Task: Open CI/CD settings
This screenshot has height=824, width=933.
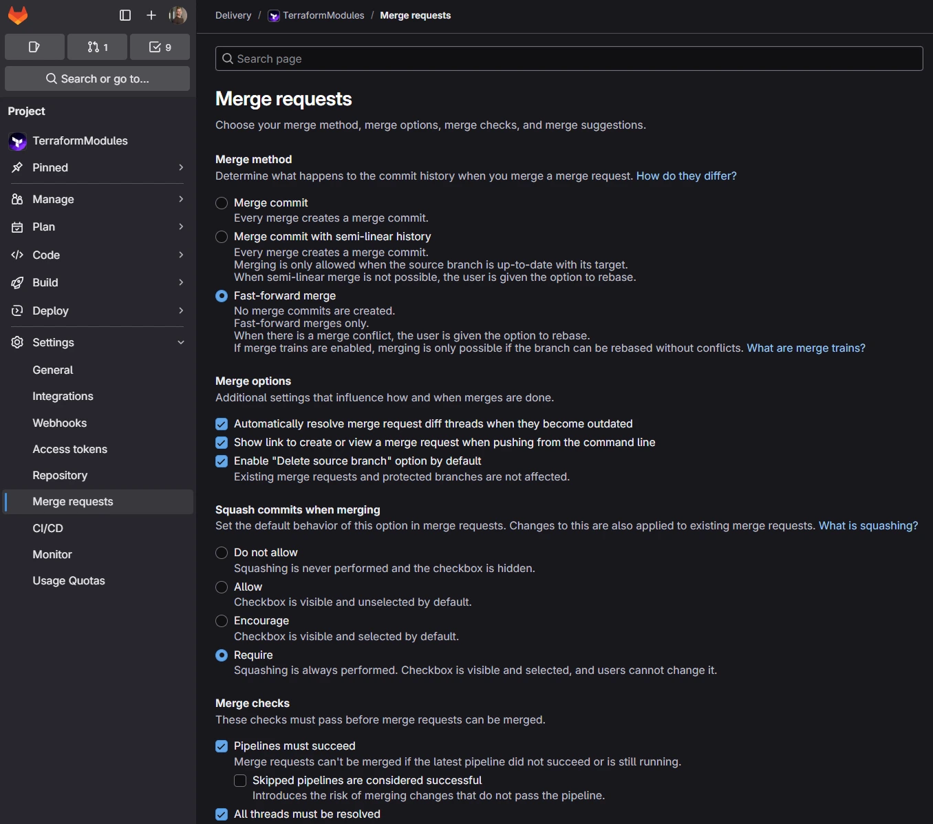Action: 98,528
